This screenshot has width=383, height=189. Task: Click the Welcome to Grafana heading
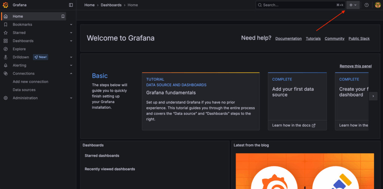(120, 38)
